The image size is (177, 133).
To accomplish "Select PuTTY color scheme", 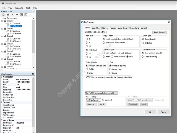I will tap(87, 69).
